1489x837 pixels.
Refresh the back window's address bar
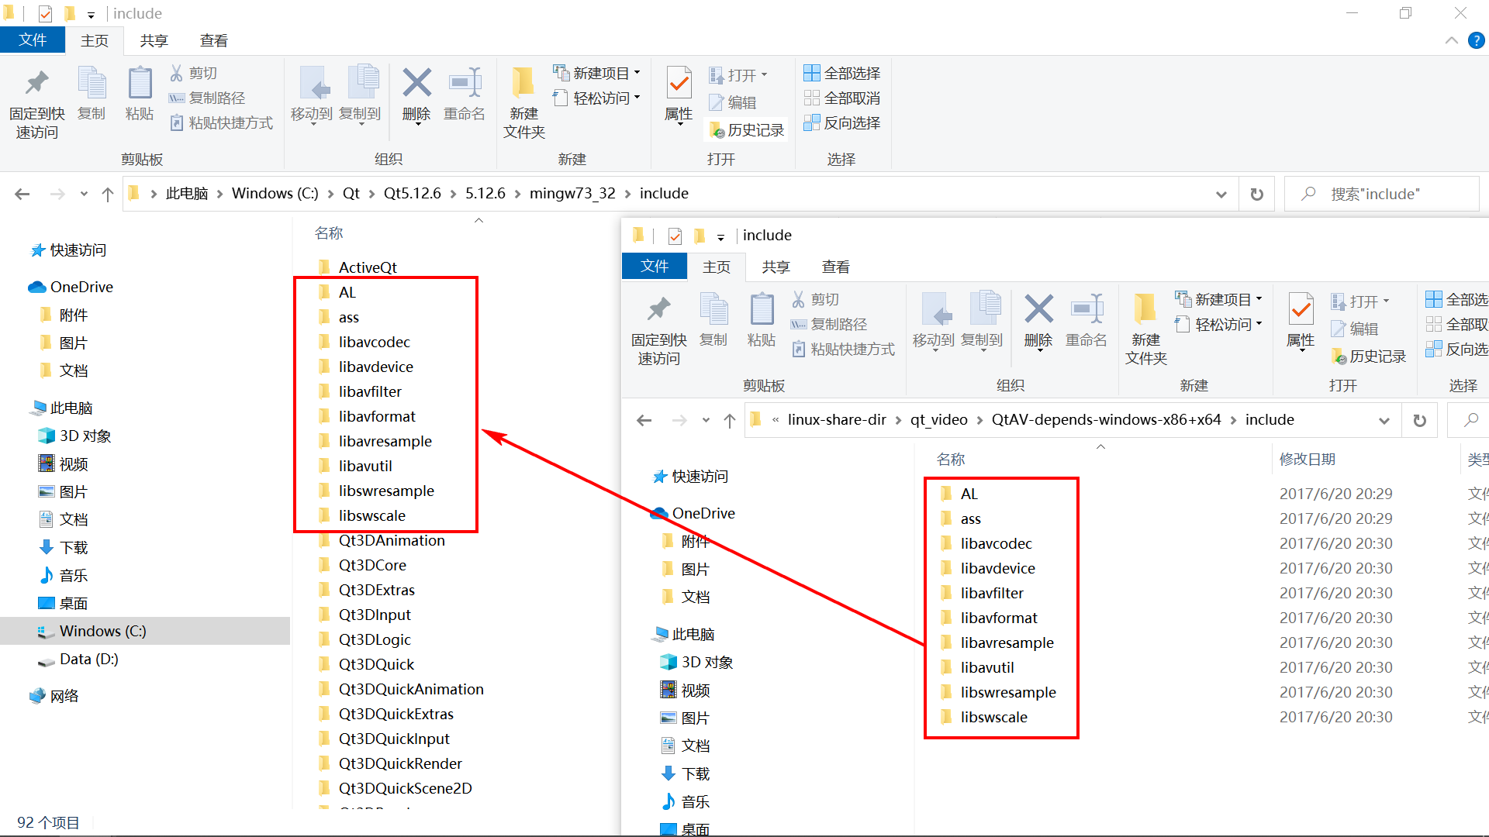tap(1256, 194)
